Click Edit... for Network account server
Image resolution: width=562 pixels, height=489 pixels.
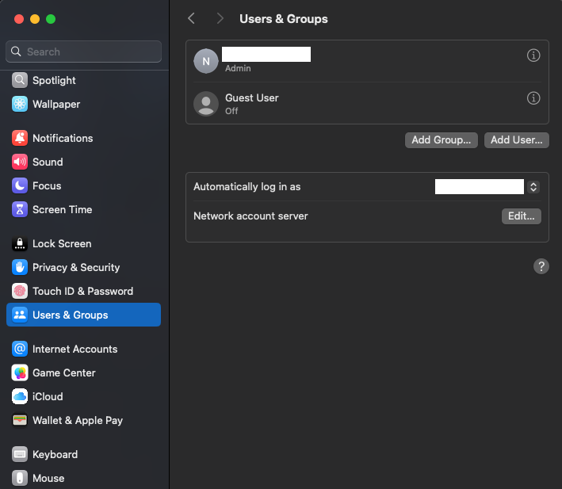point(521,216)
